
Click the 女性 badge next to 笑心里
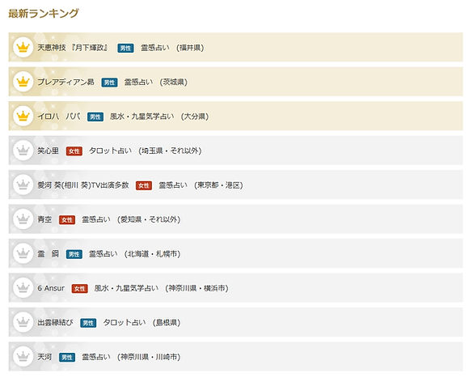pyautogui.click(x=74, y=151)
